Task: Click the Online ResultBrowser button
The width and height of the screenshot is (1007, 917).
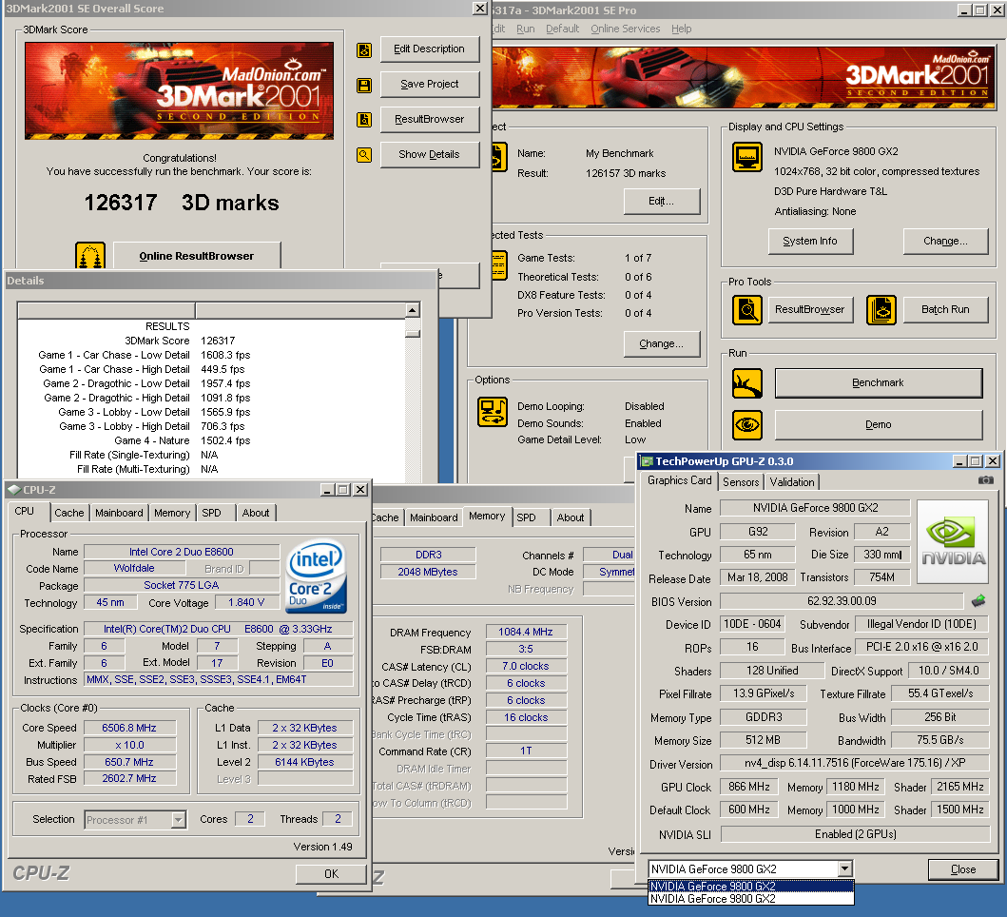Action: tap(197, 256)
